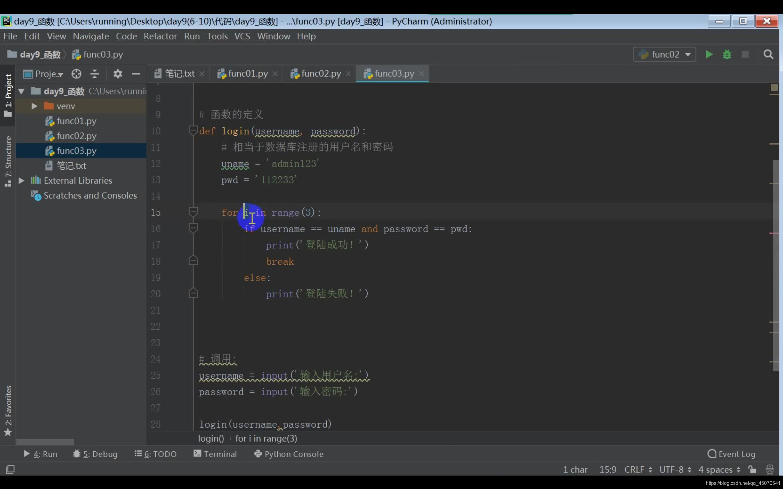783x489 pixels.
Task: Start debugging with the green bug icon
Action: [727, 54]
